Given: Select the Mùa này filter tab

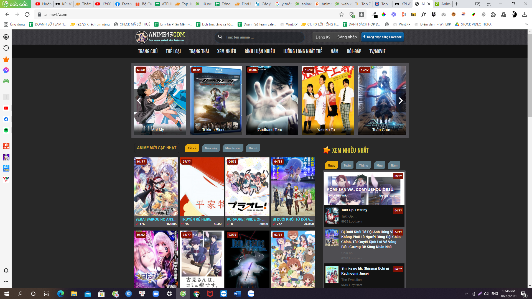Looking at the screenshot, I should pyautogui.click(x=211, y=148).
